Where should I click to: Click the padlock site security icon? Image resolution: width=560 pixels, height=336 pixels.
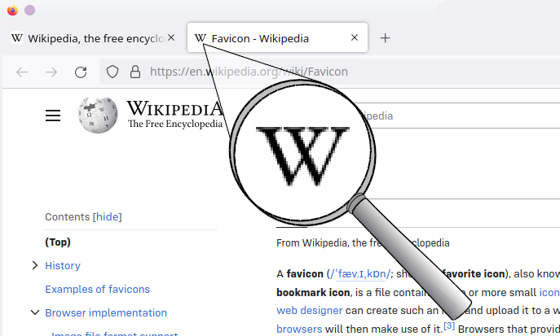[135, 72]
